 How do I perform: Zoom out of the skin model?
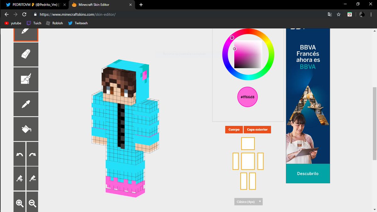tap(32, 202)
